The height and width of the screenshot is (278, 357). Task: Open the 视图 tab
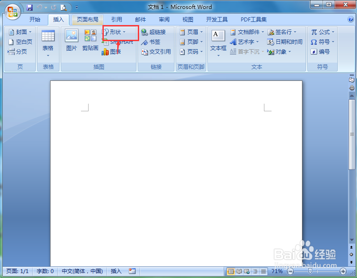(x=188, y=20)
